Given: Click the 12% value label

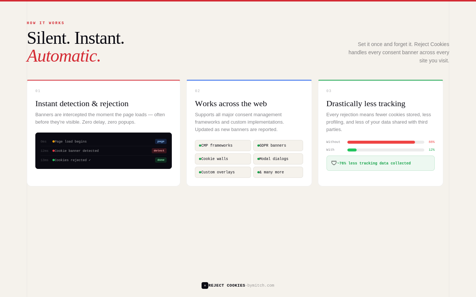Looking at the screenshot, I should tap(431, 150).
